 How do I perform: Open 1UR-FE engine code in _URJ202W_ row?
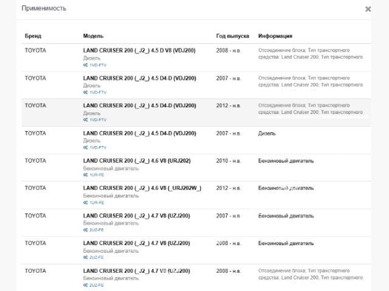tap(97, 202)
